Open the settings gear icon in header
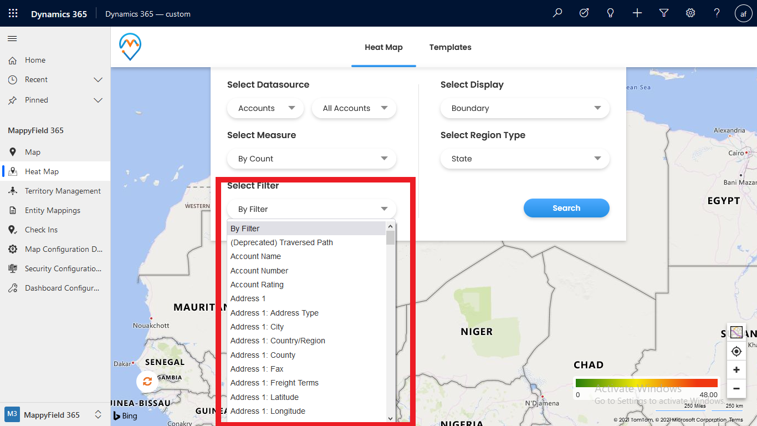 tap(690, 13)
